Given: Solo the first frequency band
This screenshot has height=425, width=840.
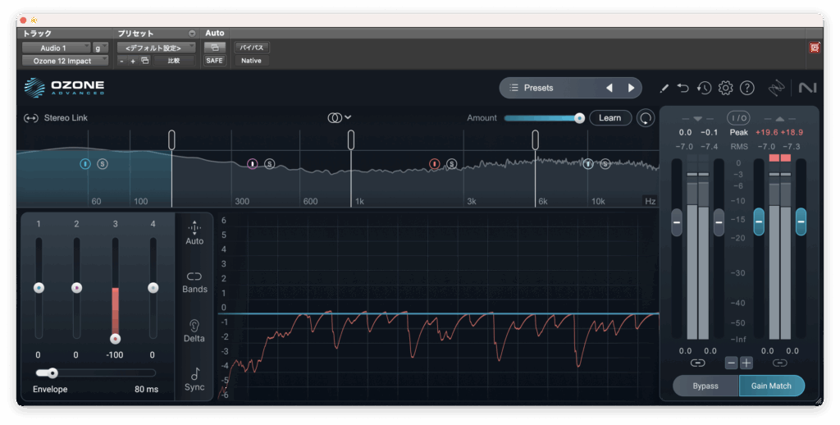Looking at the screenshot, I should (x=103, y=164).
